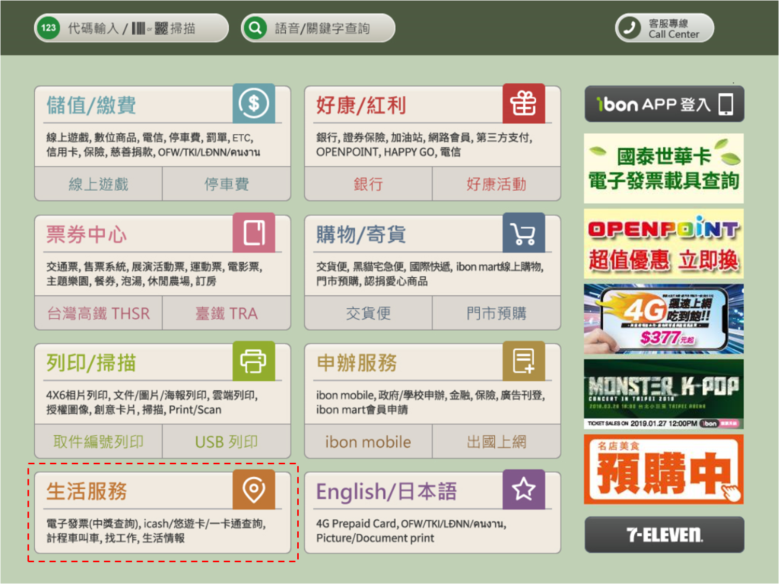Open the 儲值/繳費 category title
Screen dimensions: 779x584
(x=91, y=105)
